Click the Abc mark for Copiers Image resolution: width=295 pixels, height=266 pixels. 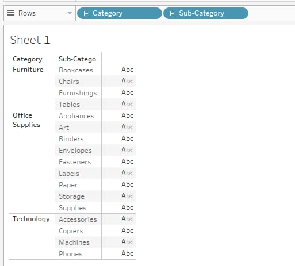(x=127, y=230)
